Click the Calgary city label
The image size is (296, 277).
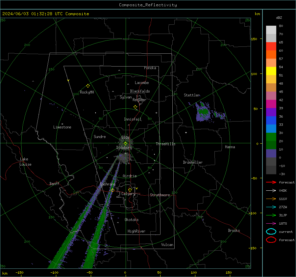point(128,194)
